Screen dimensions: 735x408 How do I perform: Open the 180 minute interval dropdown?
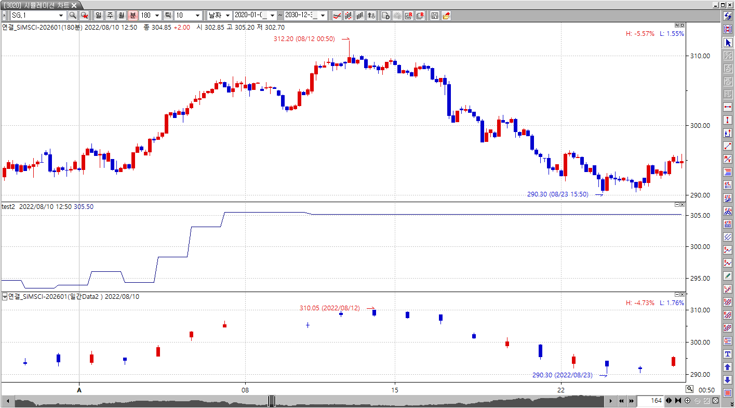[157, 16]
